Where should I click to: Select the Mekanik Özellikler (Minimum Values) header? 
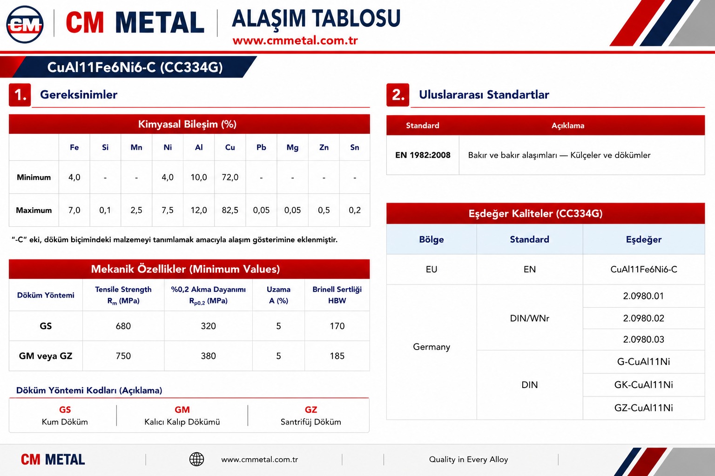pyautogui.click(x=189, y=269)
